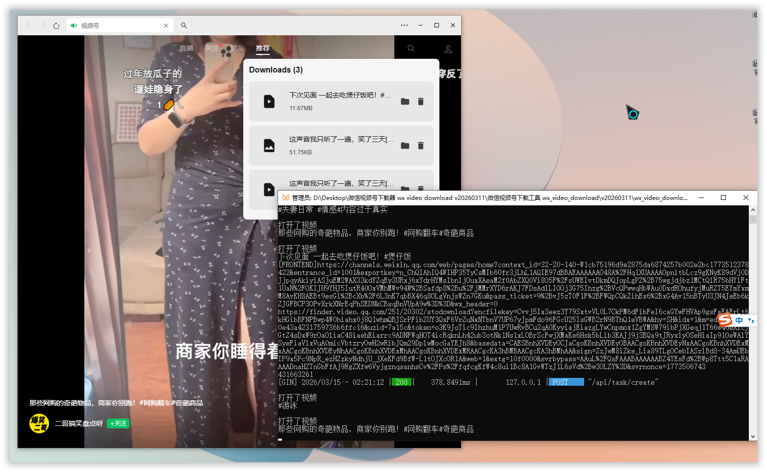Switch to the 直播 tab
767x472 pixels.
point(186,48)
